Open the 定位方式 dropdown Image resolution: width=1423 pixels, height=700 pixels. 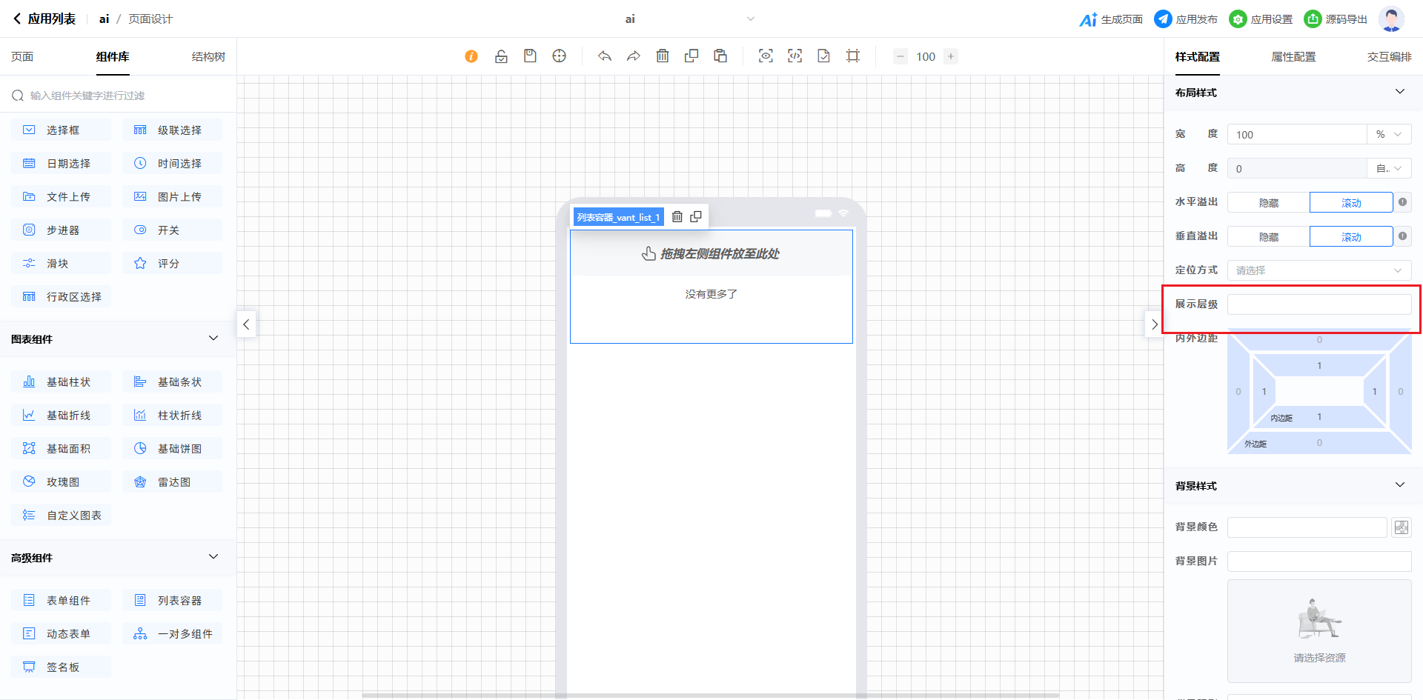tap(1318, 270)
